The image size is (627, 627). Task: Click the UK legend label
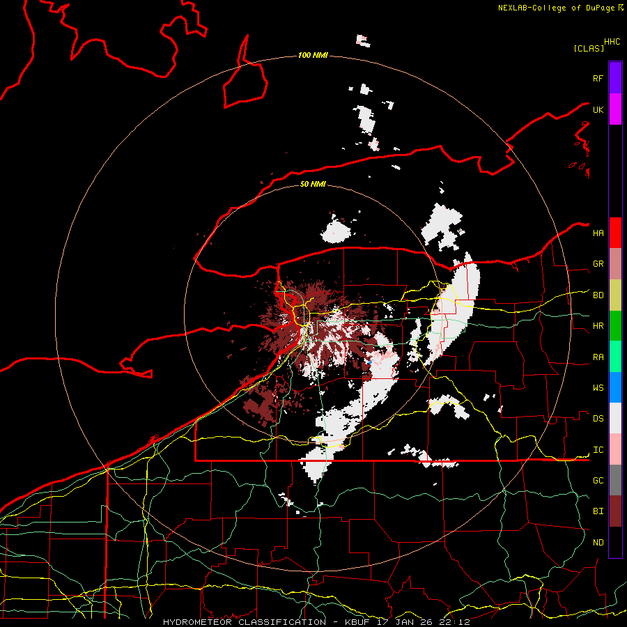click(598, 109)
